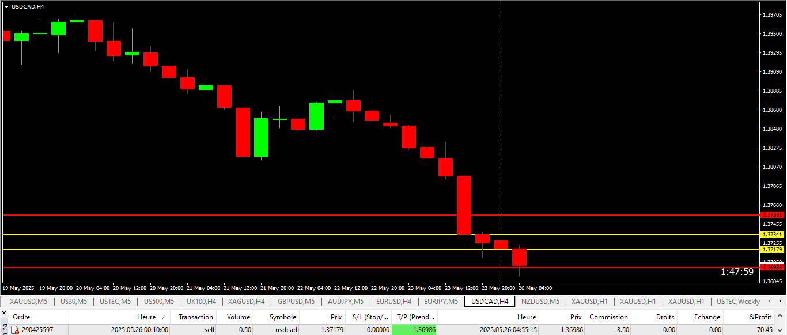Click the 1:47:59 candle countdown timer

click(737, 272)
